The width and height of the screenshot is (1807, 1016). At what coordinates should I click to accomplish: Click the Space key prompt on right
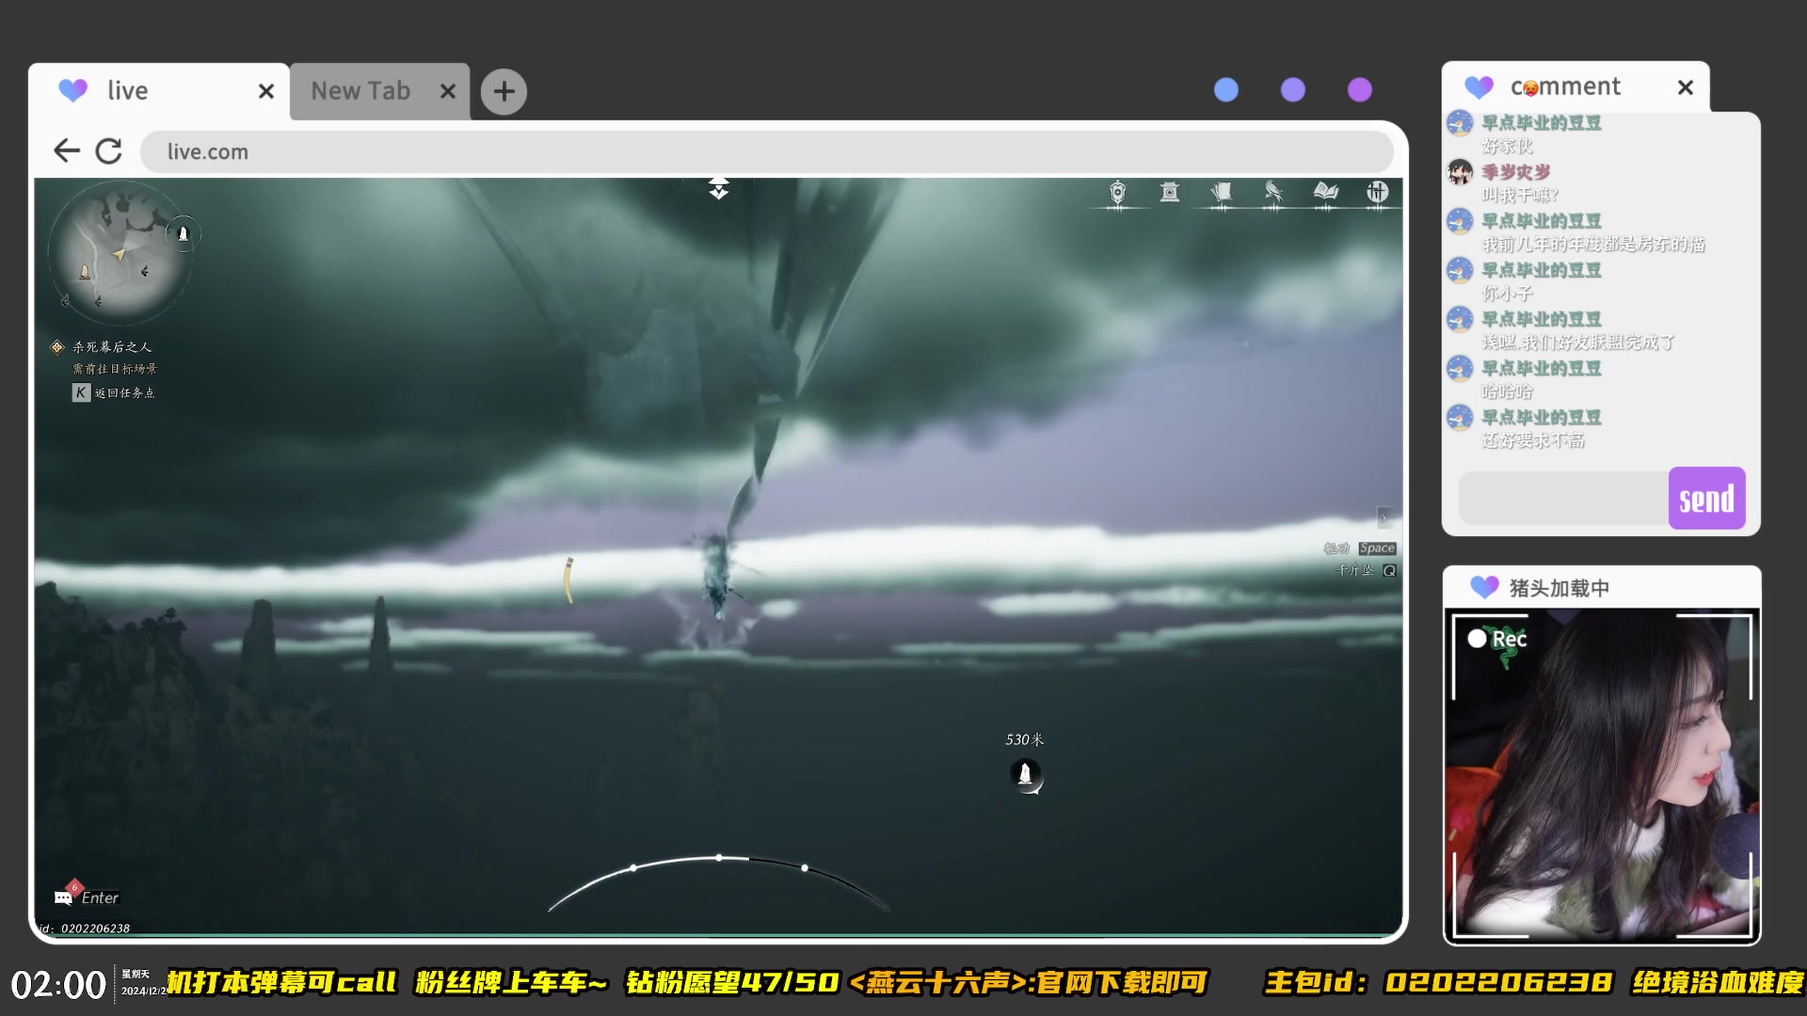pyautogui.click(x=1377, y=548)
